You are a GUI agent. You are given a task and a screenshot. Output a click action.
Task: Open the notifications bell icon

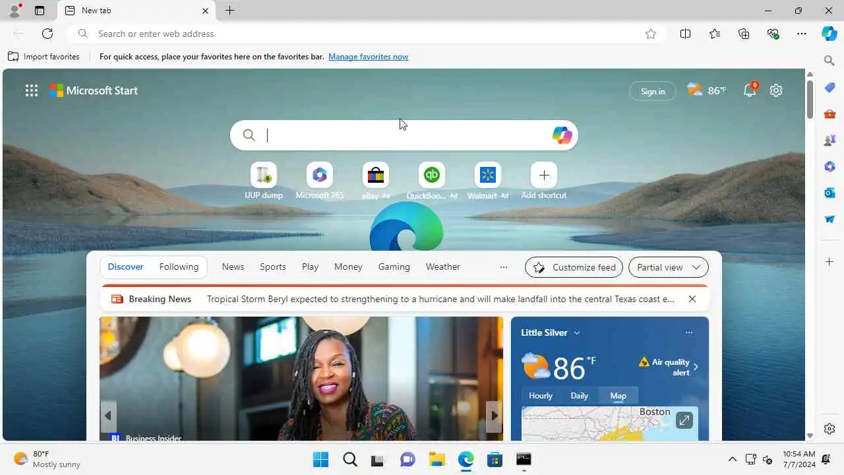(x=750, y=90)
